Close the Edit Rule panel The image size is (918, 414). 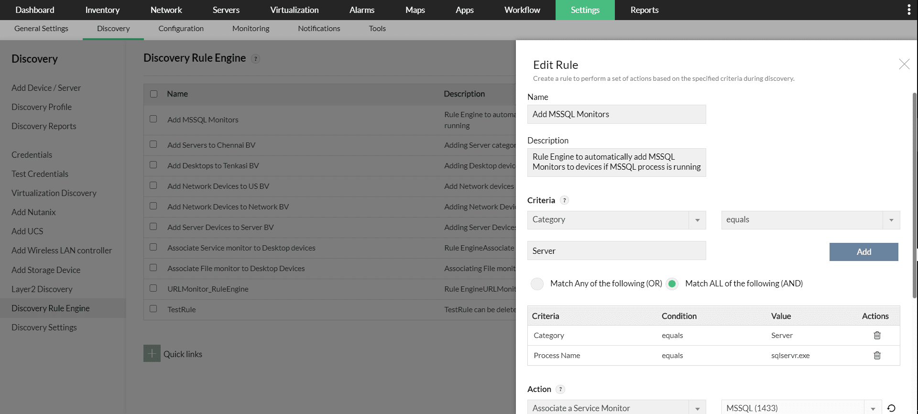click(904, 65)
